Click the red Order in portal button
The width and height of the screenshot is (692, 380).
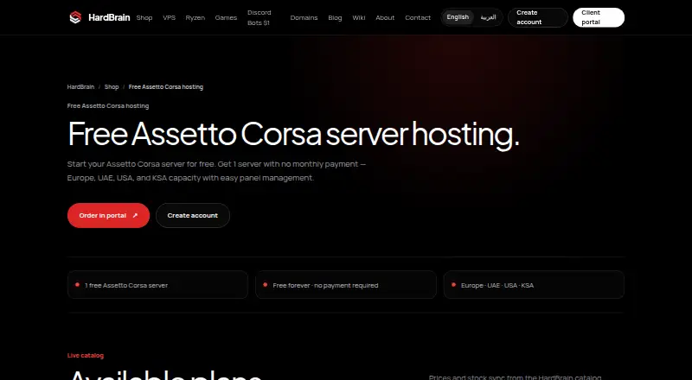(x=109, y=216)
